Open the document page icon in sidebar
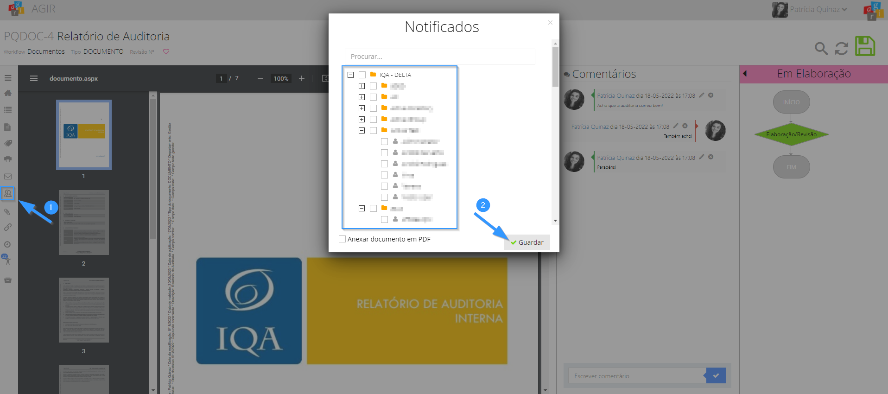Image resolution: width=888 pixels, height=394 pixels. coord(8,127)
